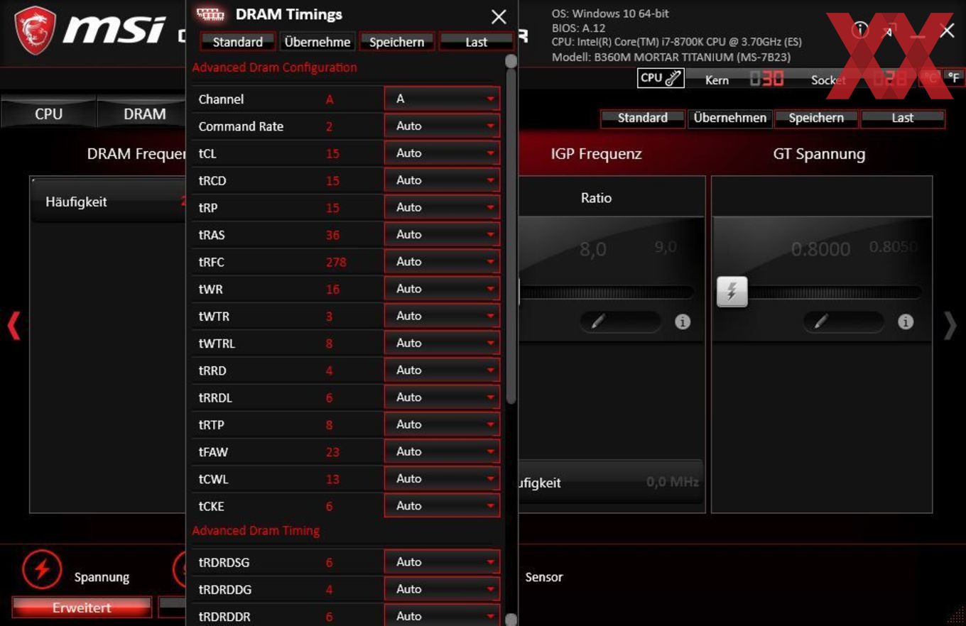Click the tRAS value 36
The height and width of the screenshot is (626, 966).
(x=332, y=235)
